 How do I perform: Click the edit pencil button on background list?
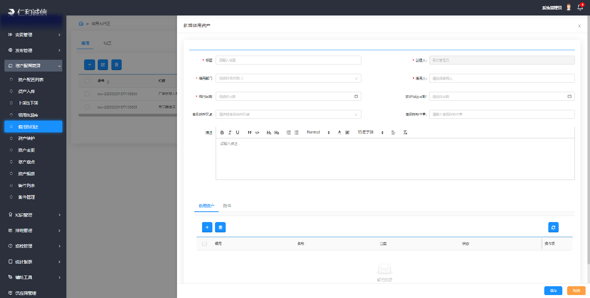tap(103, 65)
